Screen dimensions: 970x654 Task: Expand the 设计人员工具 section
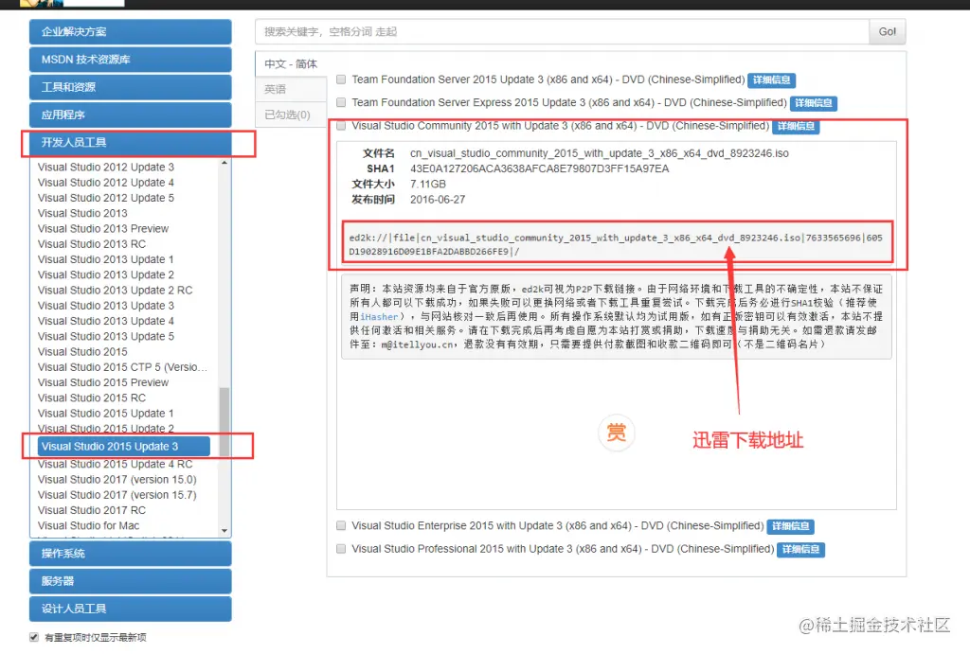click(x=131, y=609)
